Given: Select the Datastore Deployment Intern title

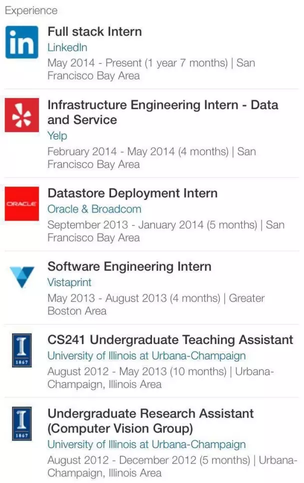Looking at the screenshot, I should click(x=132, y=193).
